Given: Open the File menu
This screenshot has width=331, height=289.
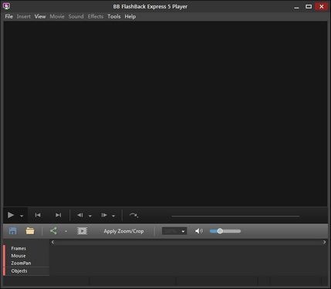Looking at the screenshot, I should click(x=9, y=16).
